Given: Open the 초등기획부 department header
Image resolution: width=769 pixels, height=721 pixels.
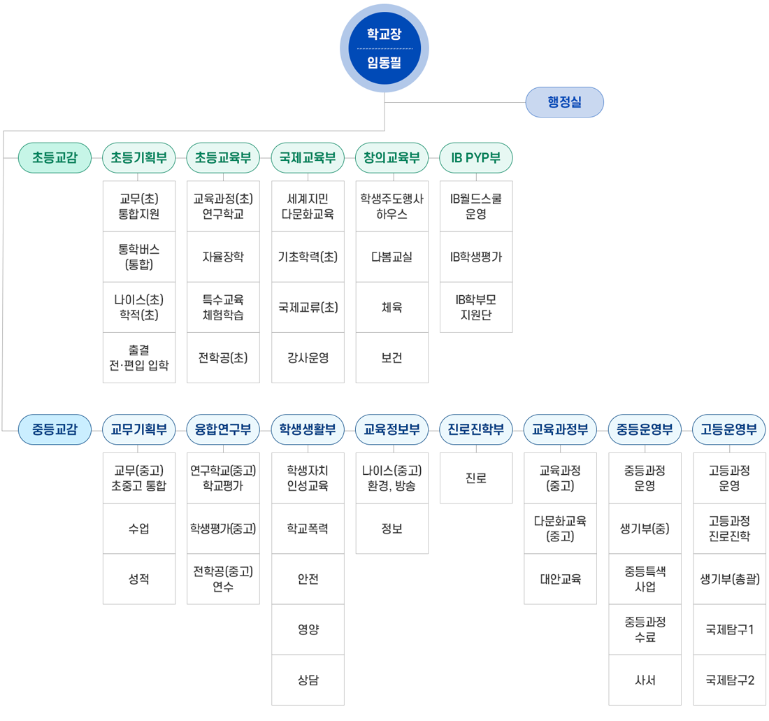Looking at the screenshot, I should (139, 158).
